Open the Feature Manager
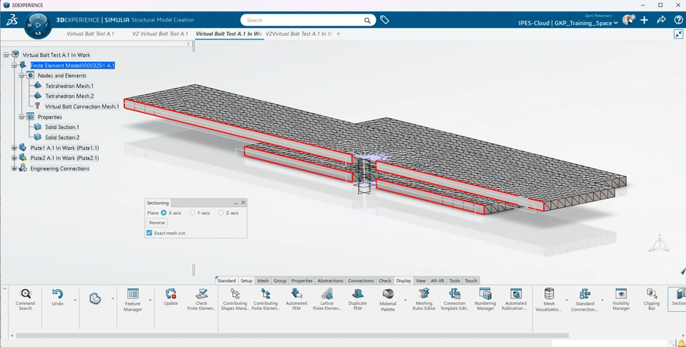Image resolution: width=686 pixels, height=347 pixels. coord(133,300)
